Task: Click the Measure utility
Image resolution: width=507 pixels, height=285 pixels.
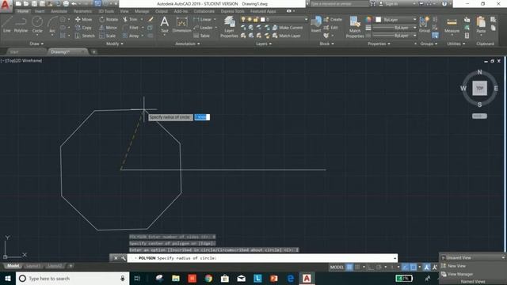Action: [x=452, y=25]
